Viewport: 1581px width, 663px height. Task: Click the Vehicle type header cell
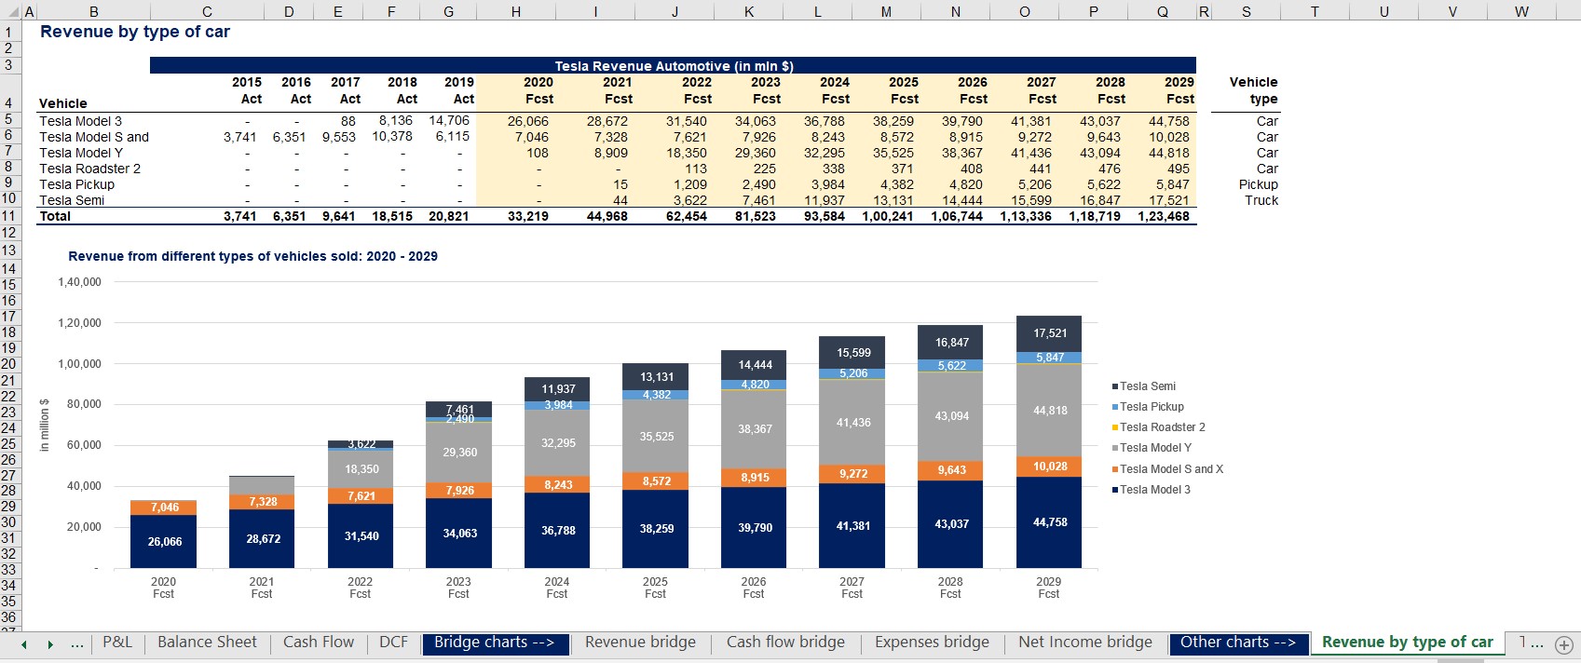[x=1254, y=90]
